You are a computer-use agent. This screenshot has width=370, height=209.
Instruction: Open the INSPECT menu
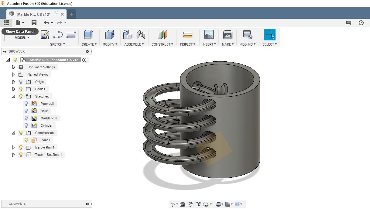(x=187, y=44)
